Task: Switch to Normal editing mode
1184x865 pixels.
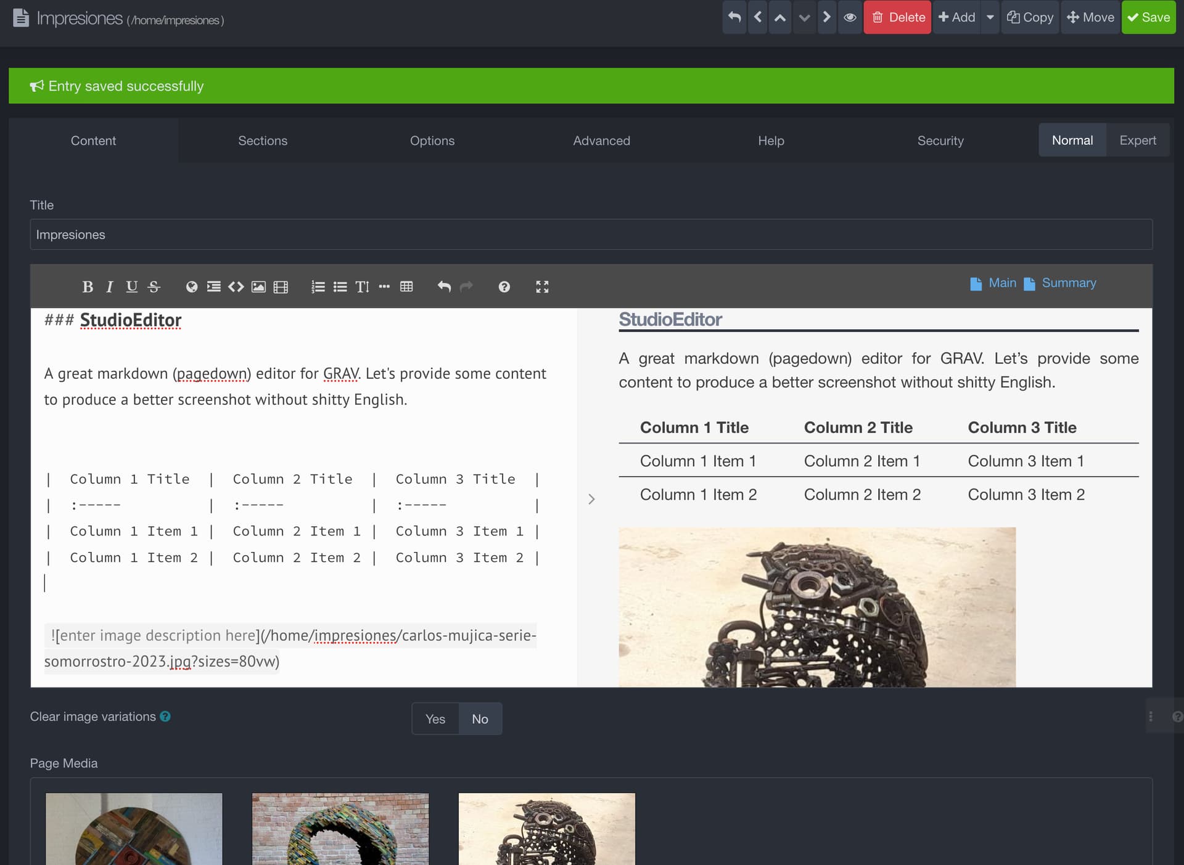Action: point(1072,140)
